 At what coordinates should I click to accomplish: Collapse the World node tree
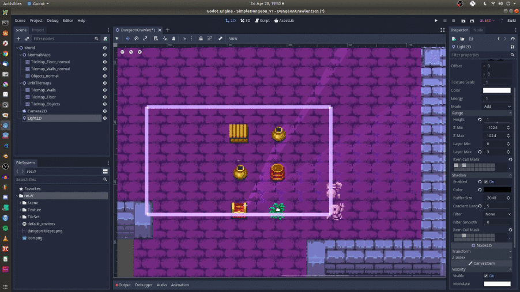pyautogui.click(x=17, y=48)
